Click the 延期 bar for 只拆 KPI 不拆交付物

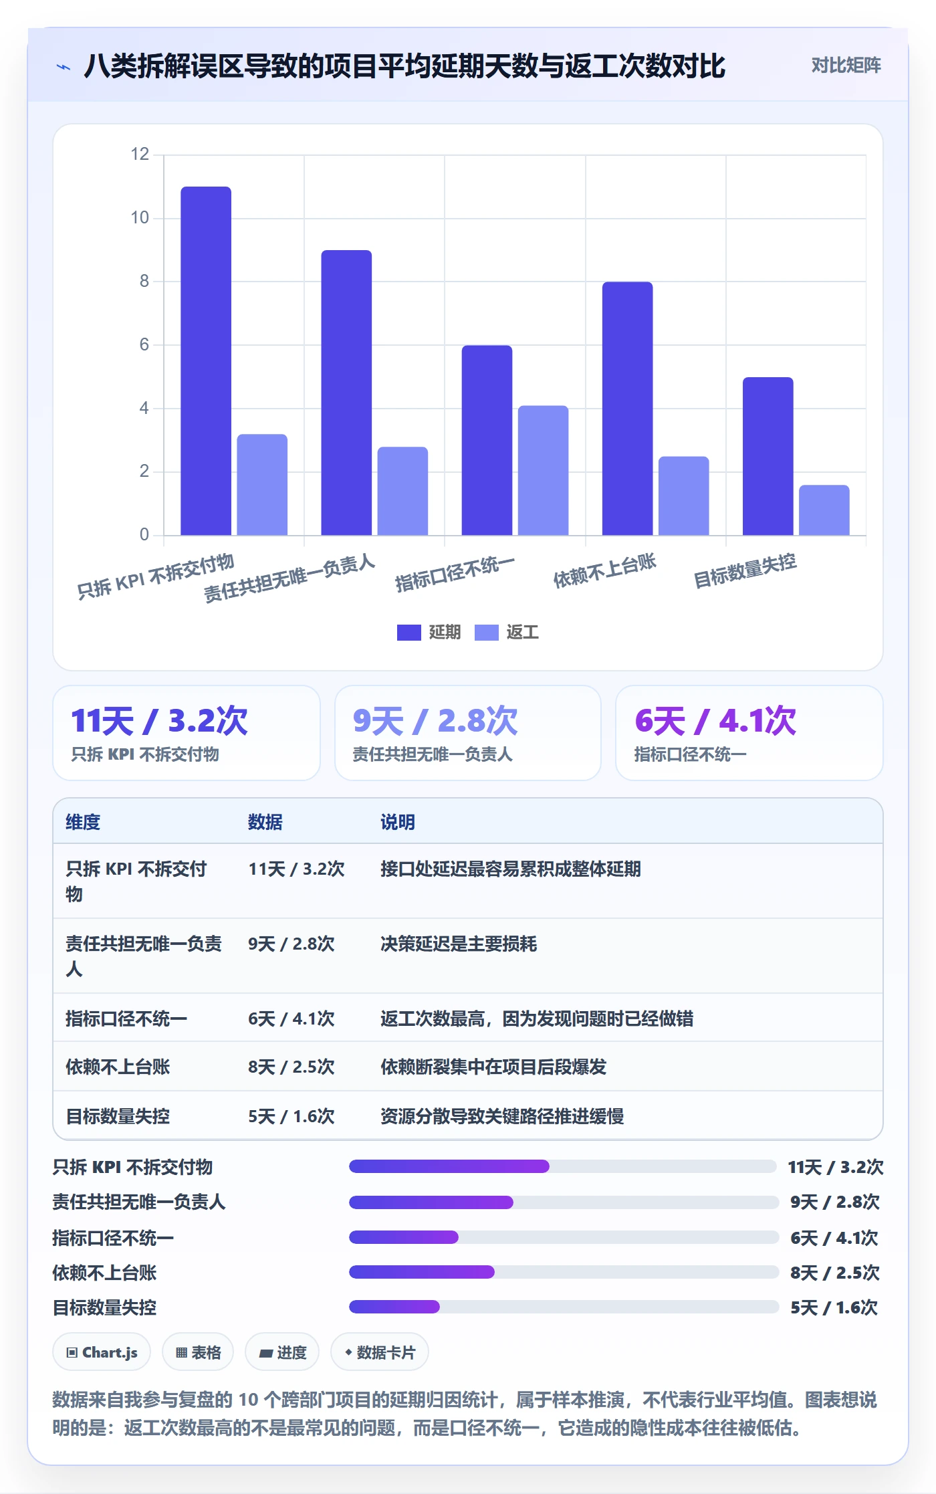pos(206,361)
